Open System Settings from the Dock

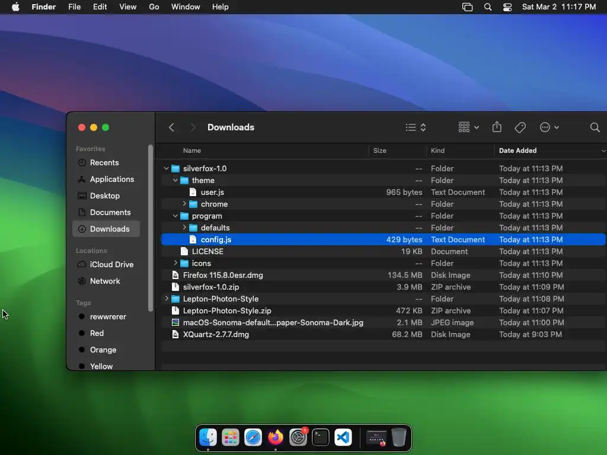pos(298,437)
